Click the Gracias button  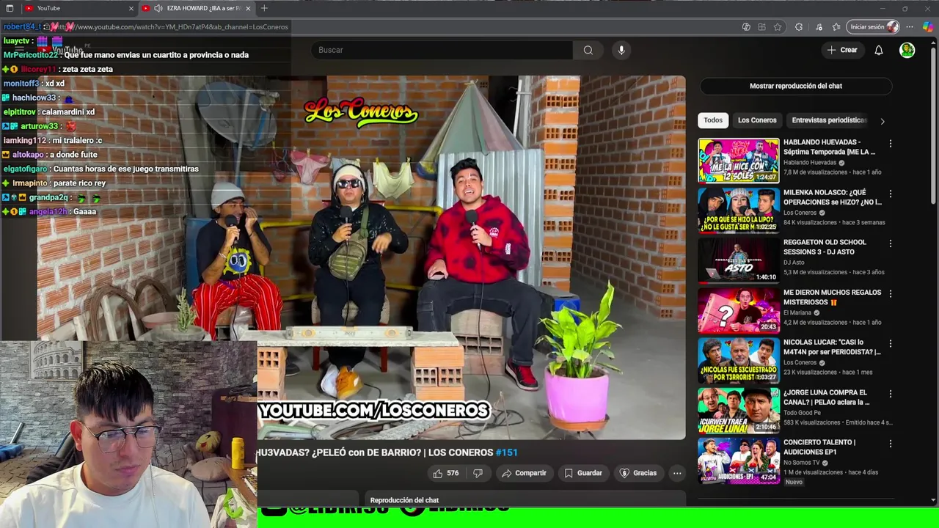[x=638, y=473]
